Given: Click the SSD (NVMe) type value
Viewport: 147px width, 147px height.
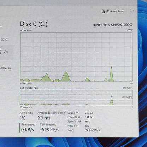Looking at the screenshot, I should coord(92,130).
